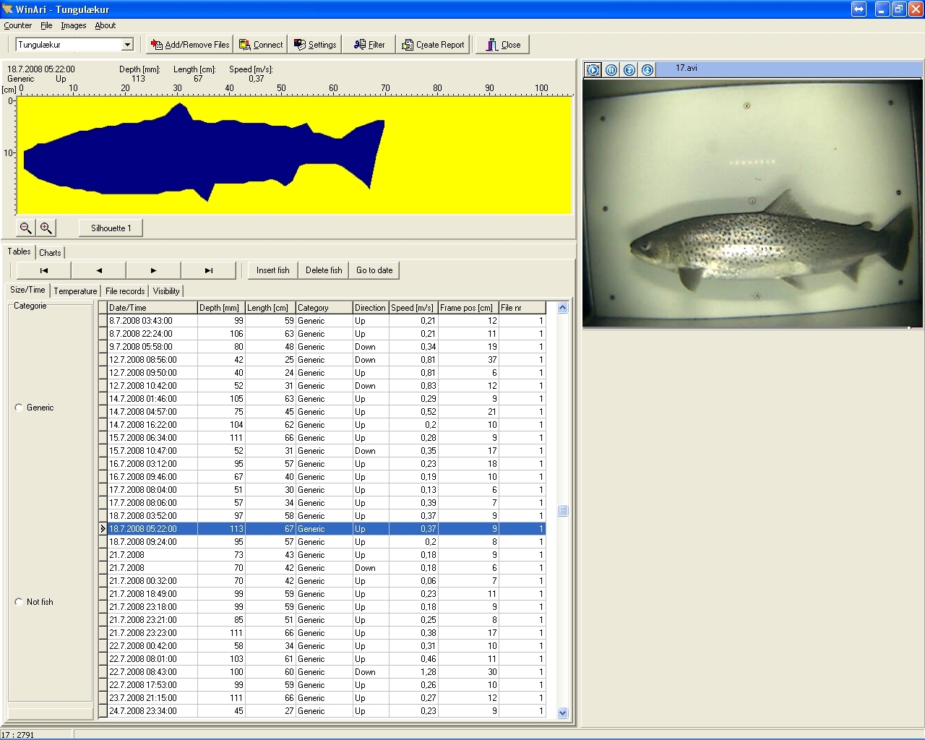Jump to first record

44,270
